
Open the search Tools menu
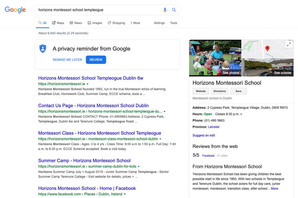pos(174,23)
